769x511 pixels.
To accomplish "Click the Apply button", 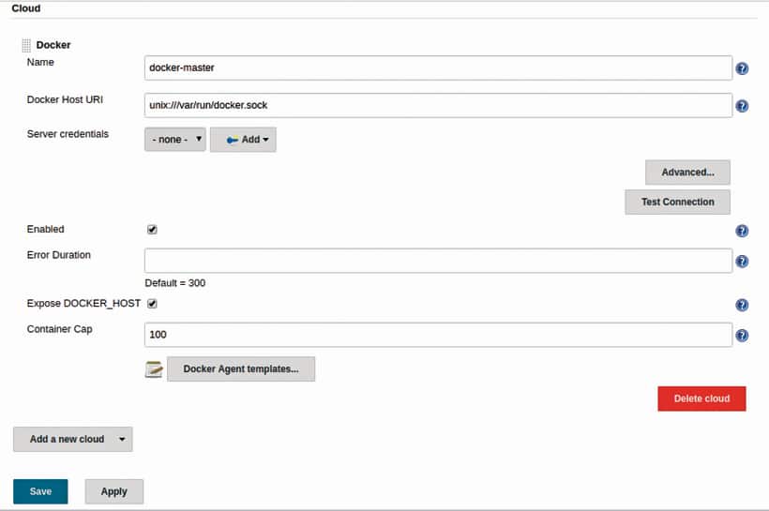I will point(113,491).
